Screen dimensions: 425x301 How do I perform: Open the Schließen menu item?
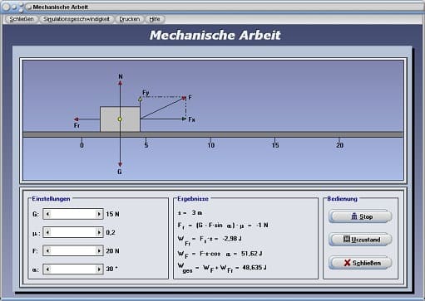pos(22,19)
